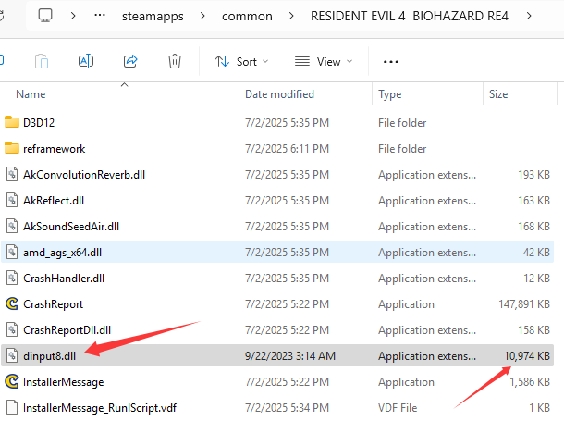
Task: Select the InstallerMessage application name
Action: pyautogui.click(x=63, y=382)
